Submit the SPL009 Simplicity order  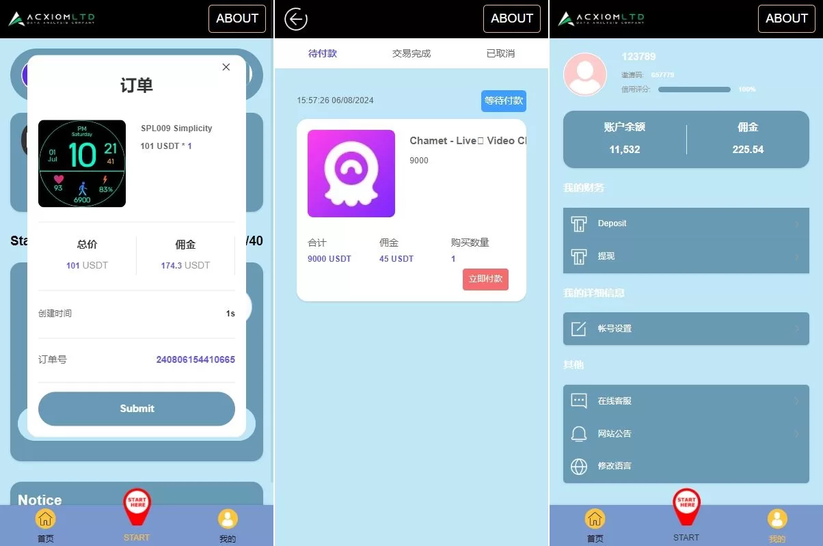tap(137, 409)
